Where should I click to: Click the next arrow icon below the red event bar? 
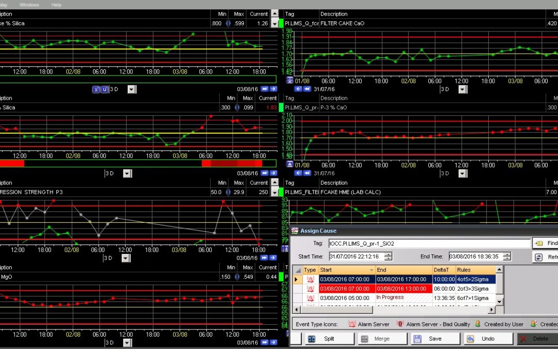(273, 173)
